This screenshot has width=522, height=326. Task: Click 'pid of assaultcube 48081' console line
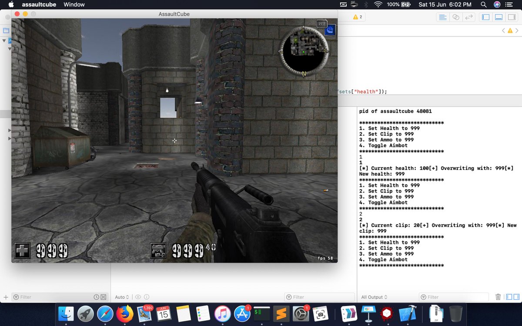tap(395, 111)
